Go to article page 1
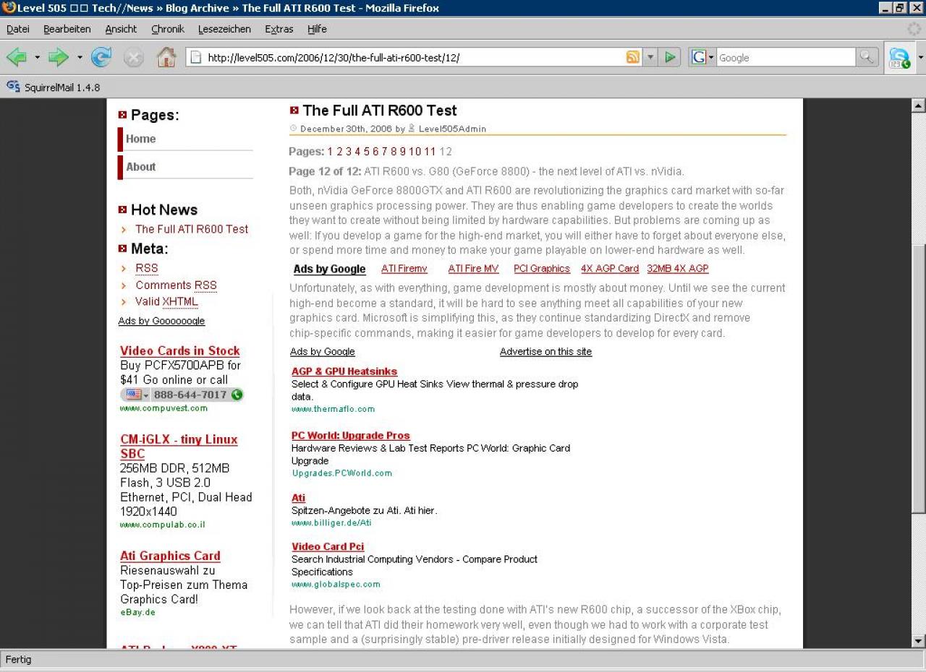Screen dimensions: 926x672 [330, 152]
